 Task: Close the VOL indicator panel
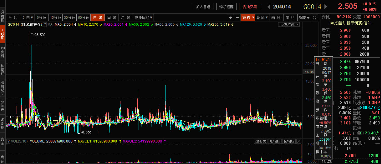tap(299, 141)
